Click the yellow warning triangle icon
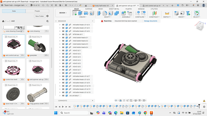The height and width of the screenshot is (116, 207). (x=204, y=101)
